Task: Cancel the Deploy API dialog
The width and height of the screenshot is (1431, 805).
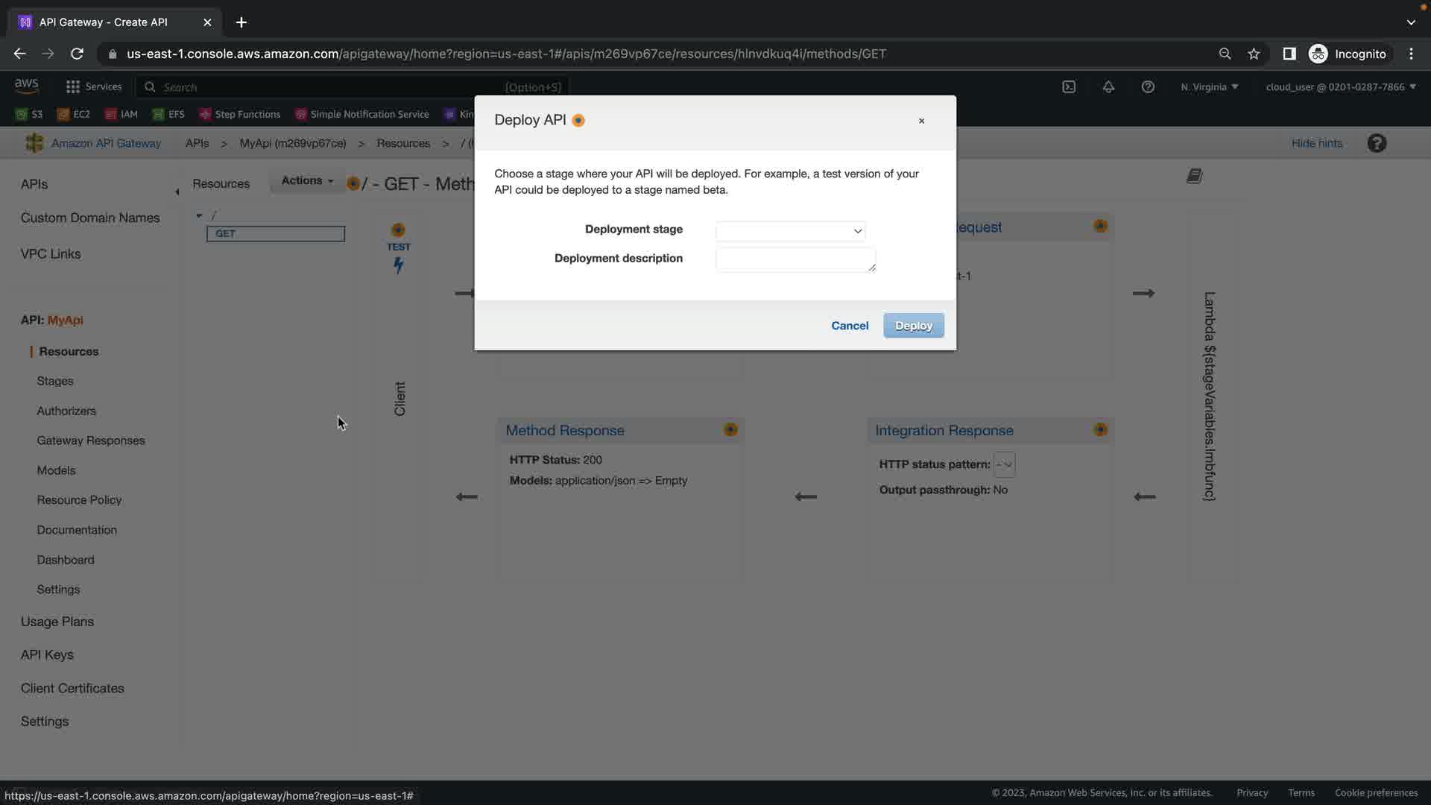Action: click(x=850, y=326)
